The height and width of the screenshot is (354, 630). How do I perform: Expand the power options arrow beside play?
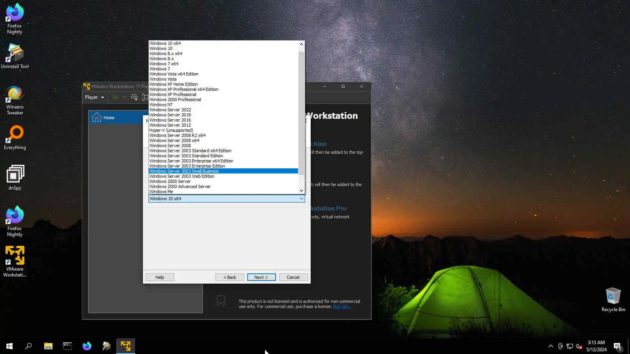click(x=124, y=97)
